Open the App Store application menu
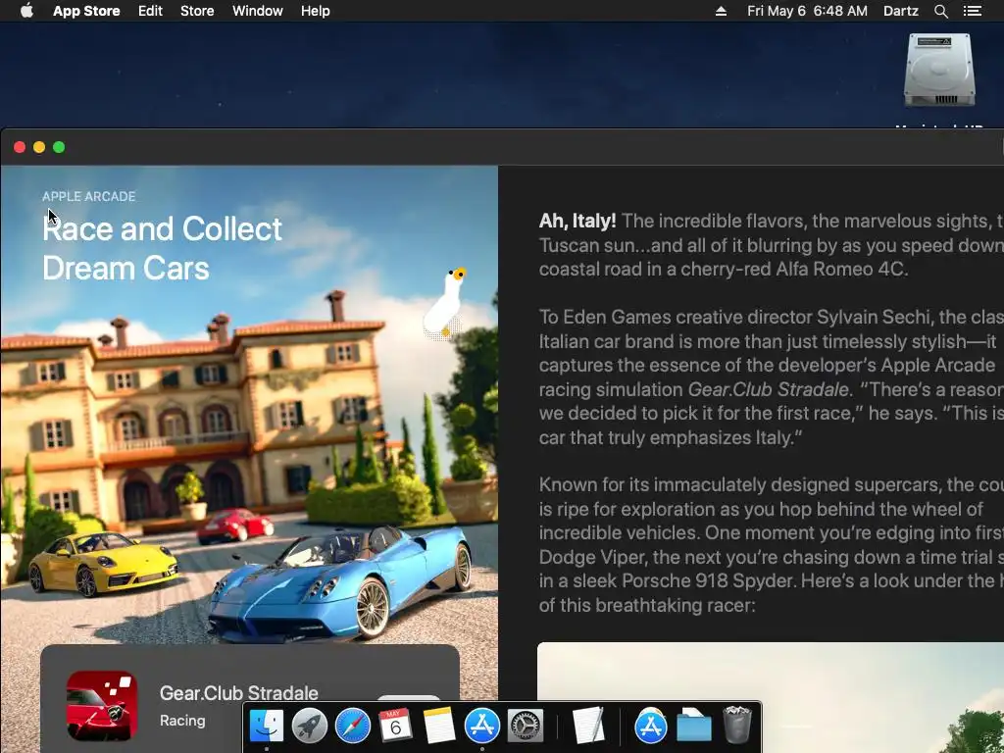This screenshot has width=1004, height=753. click(86, 11)
